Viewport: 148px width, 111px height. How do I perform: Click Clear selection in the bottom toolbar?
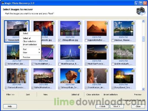tap(93, 94)
